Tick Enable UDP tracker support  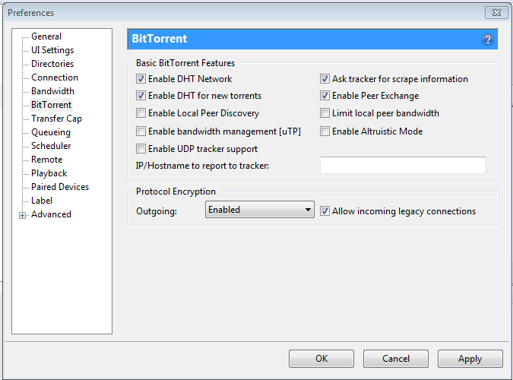click(141, 149)
